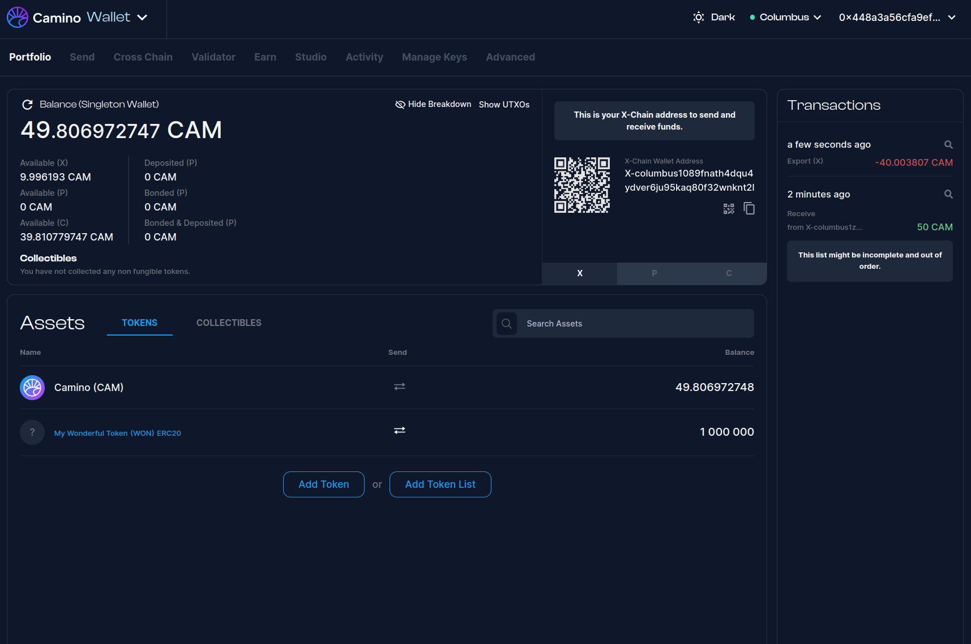
Task: Toggle the Dark theme switch
Action: pyautogui.click(x=714, y=18)
